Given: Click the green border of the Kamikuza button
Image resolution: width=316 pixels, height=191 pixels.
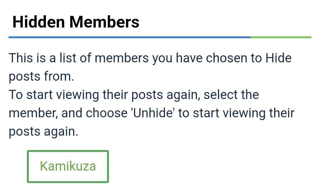Looking at the screenshot, I should click(x=28, y=166).
